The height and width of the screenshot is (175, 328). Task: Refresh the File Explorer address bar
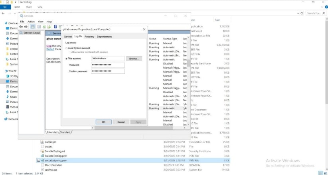click(302, 13)
